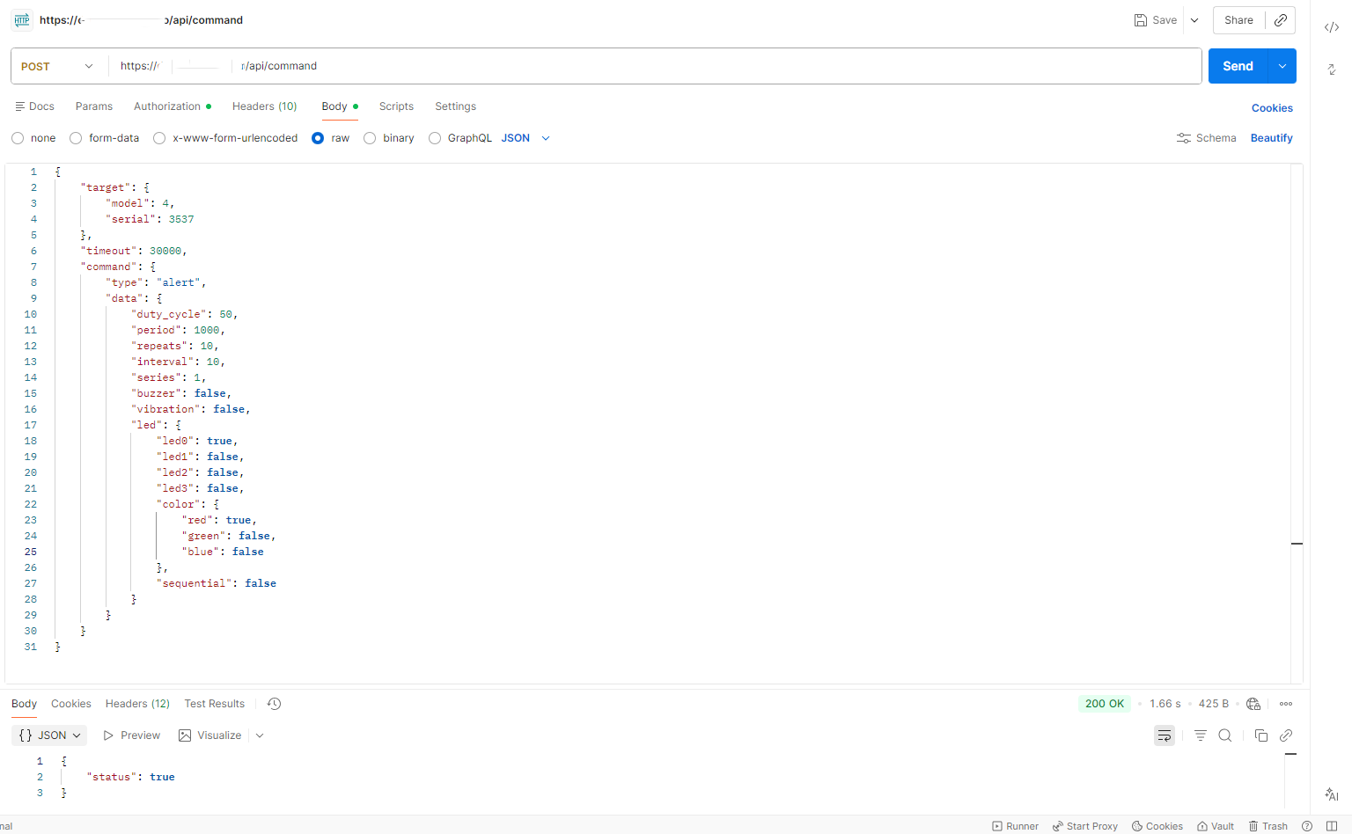The width and height of the screenshot is (1352, 834).
Task: Copy the request link with the chain icon
Action: tap(1281, 20)
